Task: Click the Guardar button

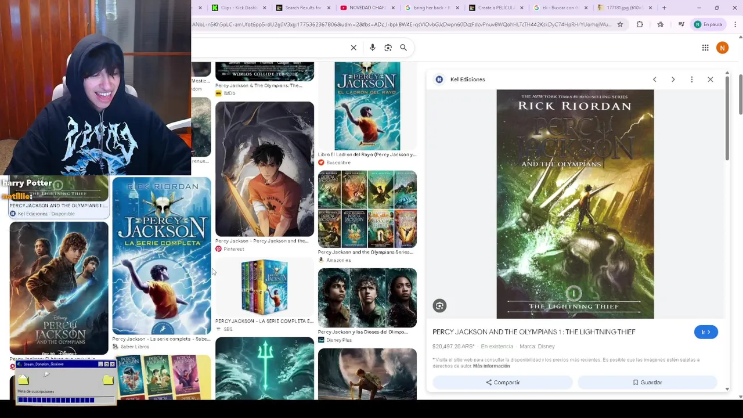Action: click(647, 383)
